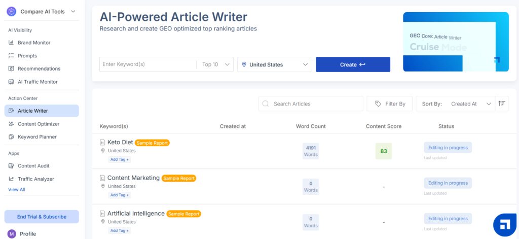Click Sample Report badge on Keto Diet
The image size is (519, 239).
tap(152, 143)
